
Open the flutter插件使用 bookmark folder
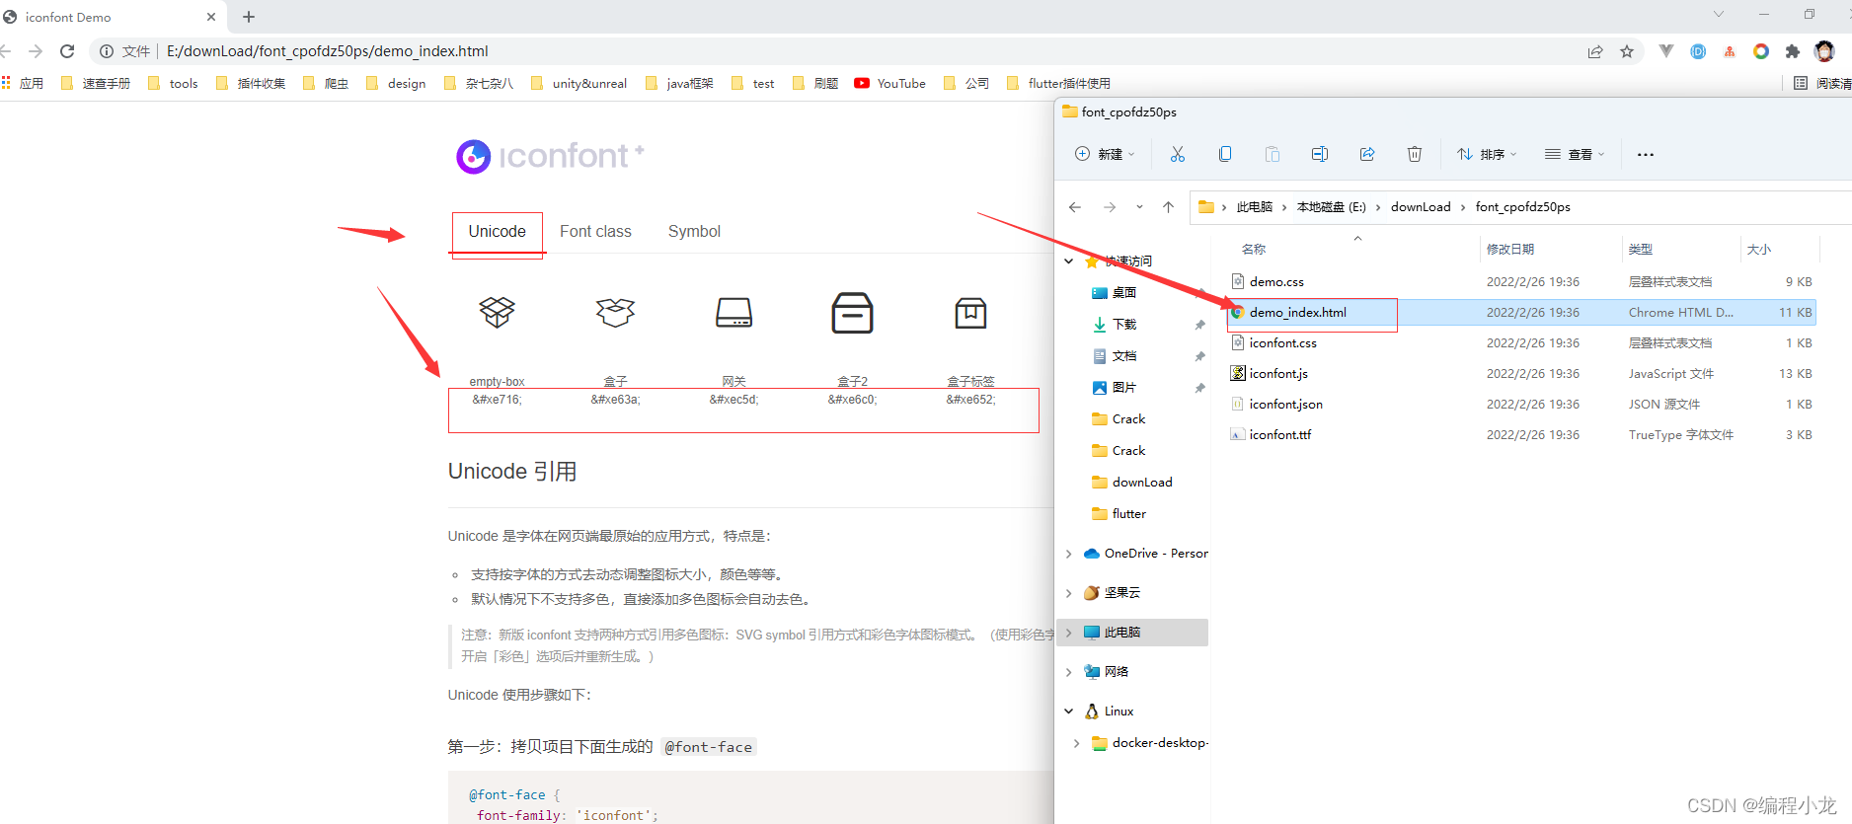(x=1058, y=83)
